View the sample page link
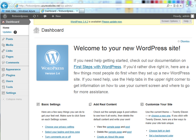 tap(113, 127)
